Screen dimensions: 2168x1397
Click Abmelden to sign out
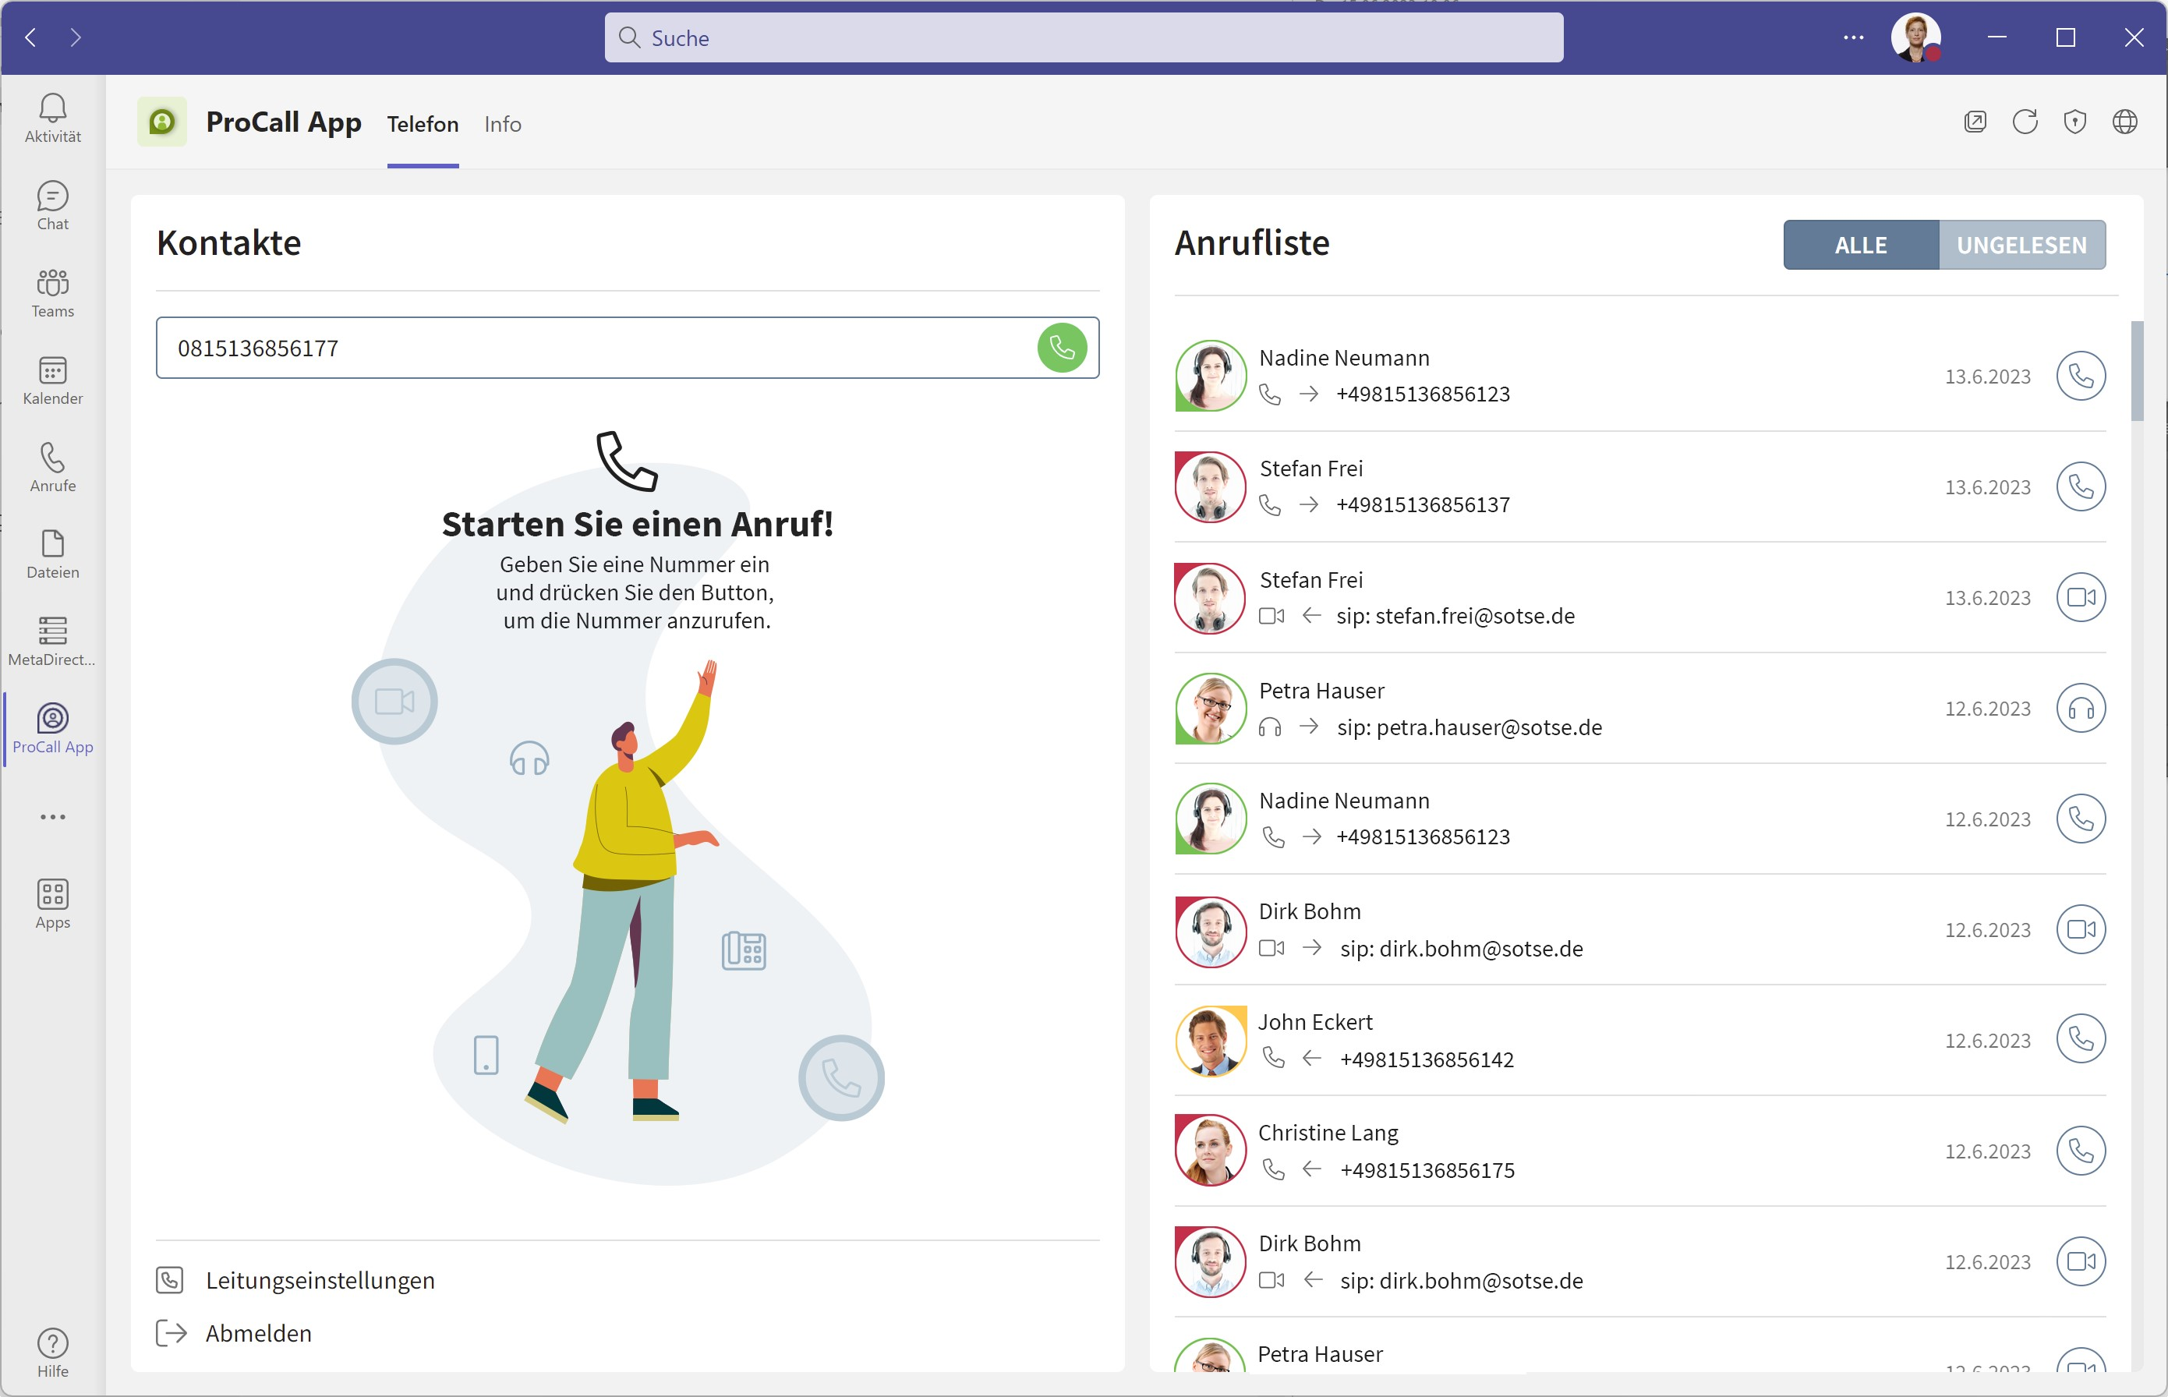(x=257, y=1334)
